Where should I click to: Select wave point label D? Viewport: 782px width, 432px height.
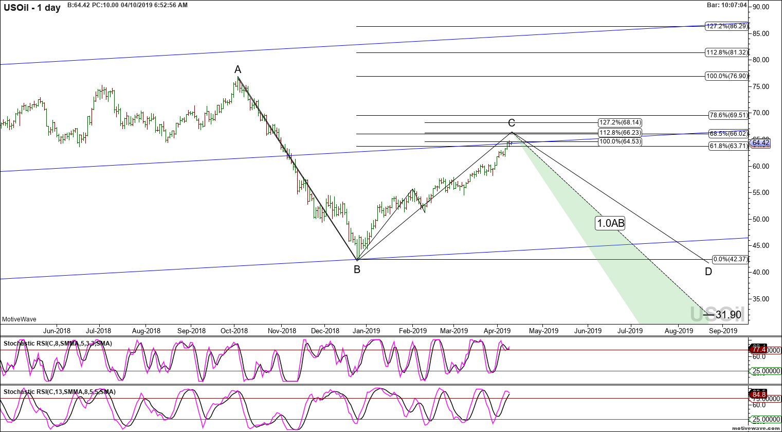click(x=708, y=272)
